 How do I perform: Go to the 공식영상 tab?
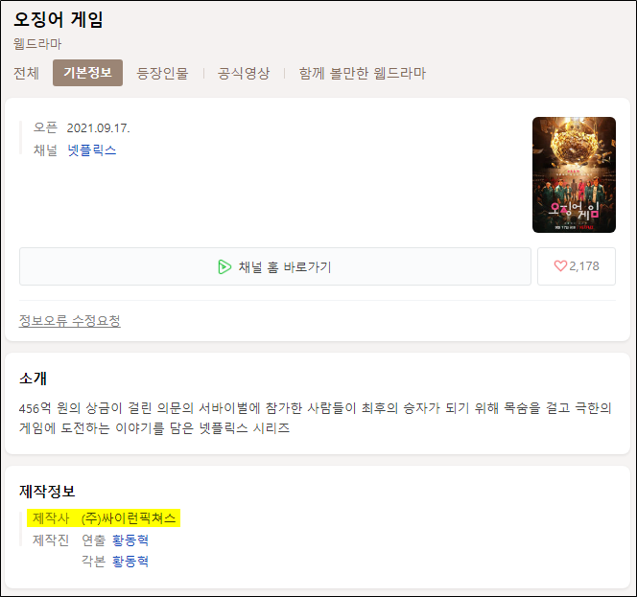point(244,73)
